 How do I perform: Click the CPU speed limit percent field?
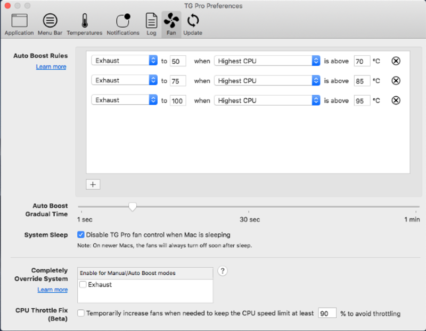327,313
